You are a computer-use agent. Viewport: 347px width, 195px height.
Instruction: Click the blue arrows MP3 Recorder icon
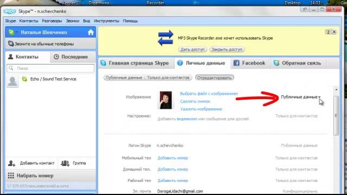click(165, 38)
